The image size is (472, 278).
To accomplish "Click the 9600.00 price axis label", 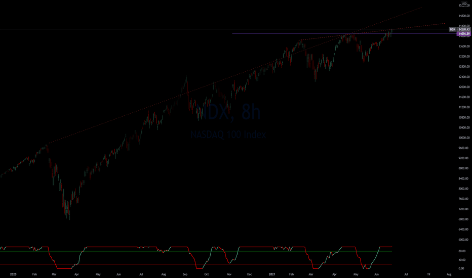I will point(464,148).
